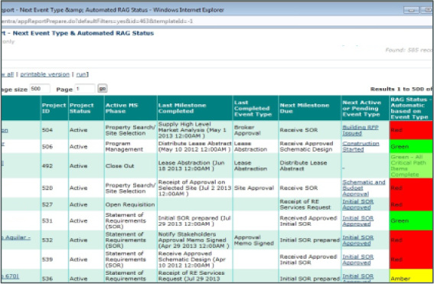Select project ID 527 cell
Image resolution: width=434 pixels, height=284 pixels.
pyautogui.click(x=54, y=204)
